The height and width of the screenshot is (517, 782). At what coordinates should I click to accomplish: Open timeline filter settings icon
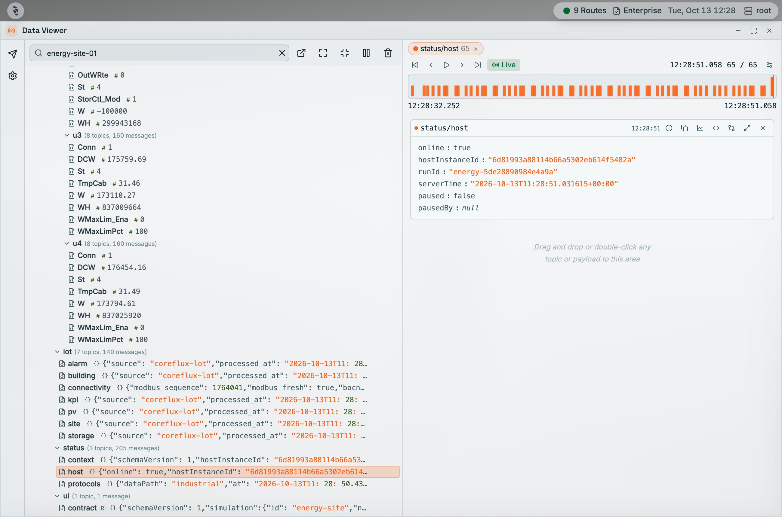pyautogui.click(x=769, y=65)
